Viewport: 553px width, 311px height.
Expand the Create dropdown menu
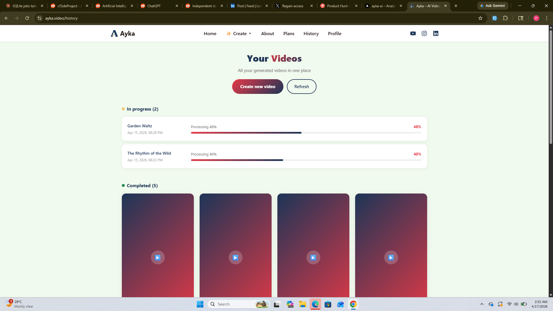click(239, 33)
